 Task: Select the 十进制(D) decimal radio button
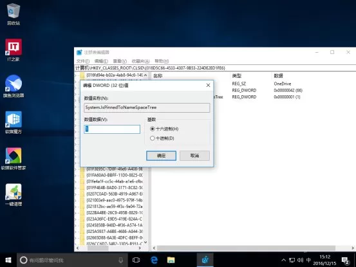153,138
